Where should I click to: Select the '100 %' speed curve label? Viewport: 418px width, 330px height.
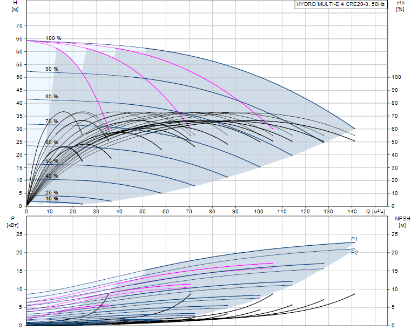click(53, 38)
